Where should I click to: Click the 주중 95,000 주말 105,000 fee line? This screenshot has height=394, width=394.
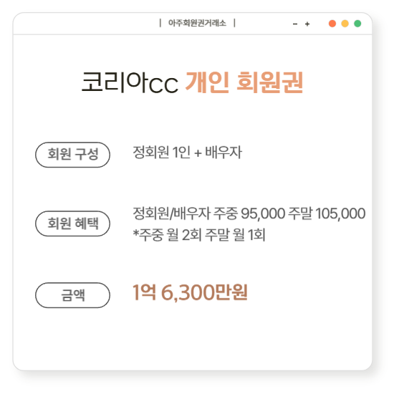coord(249,213)
